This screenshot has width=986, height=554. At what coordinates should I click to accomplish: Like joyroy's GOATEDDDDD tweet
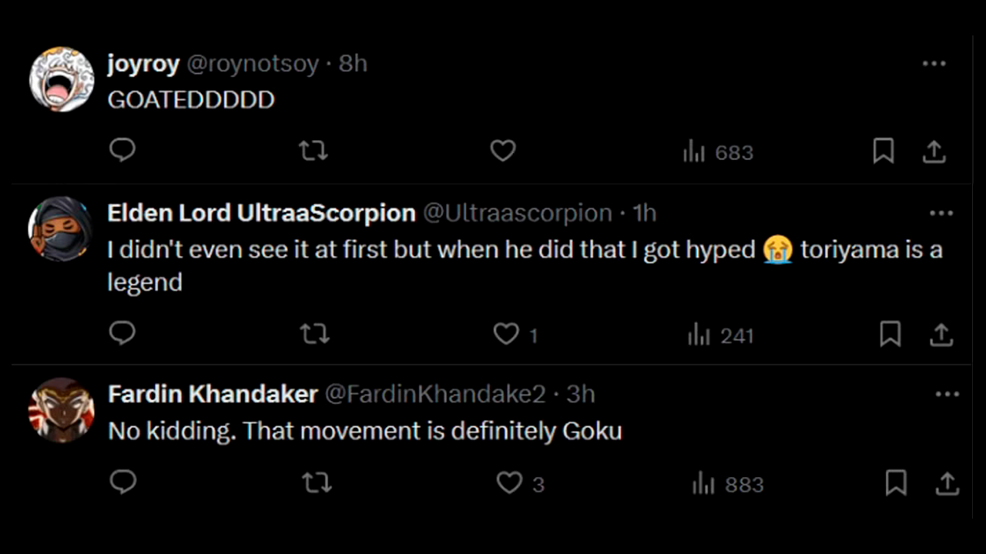502,151
